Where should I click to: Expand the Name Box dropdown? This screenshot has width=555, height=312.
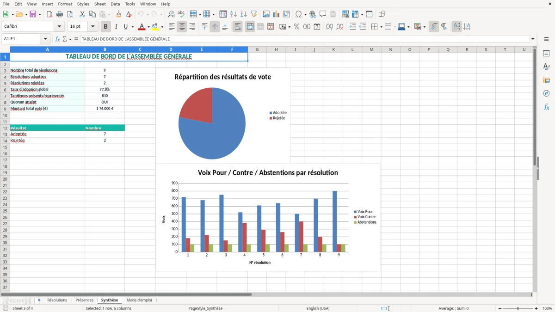tap(45, 39)
